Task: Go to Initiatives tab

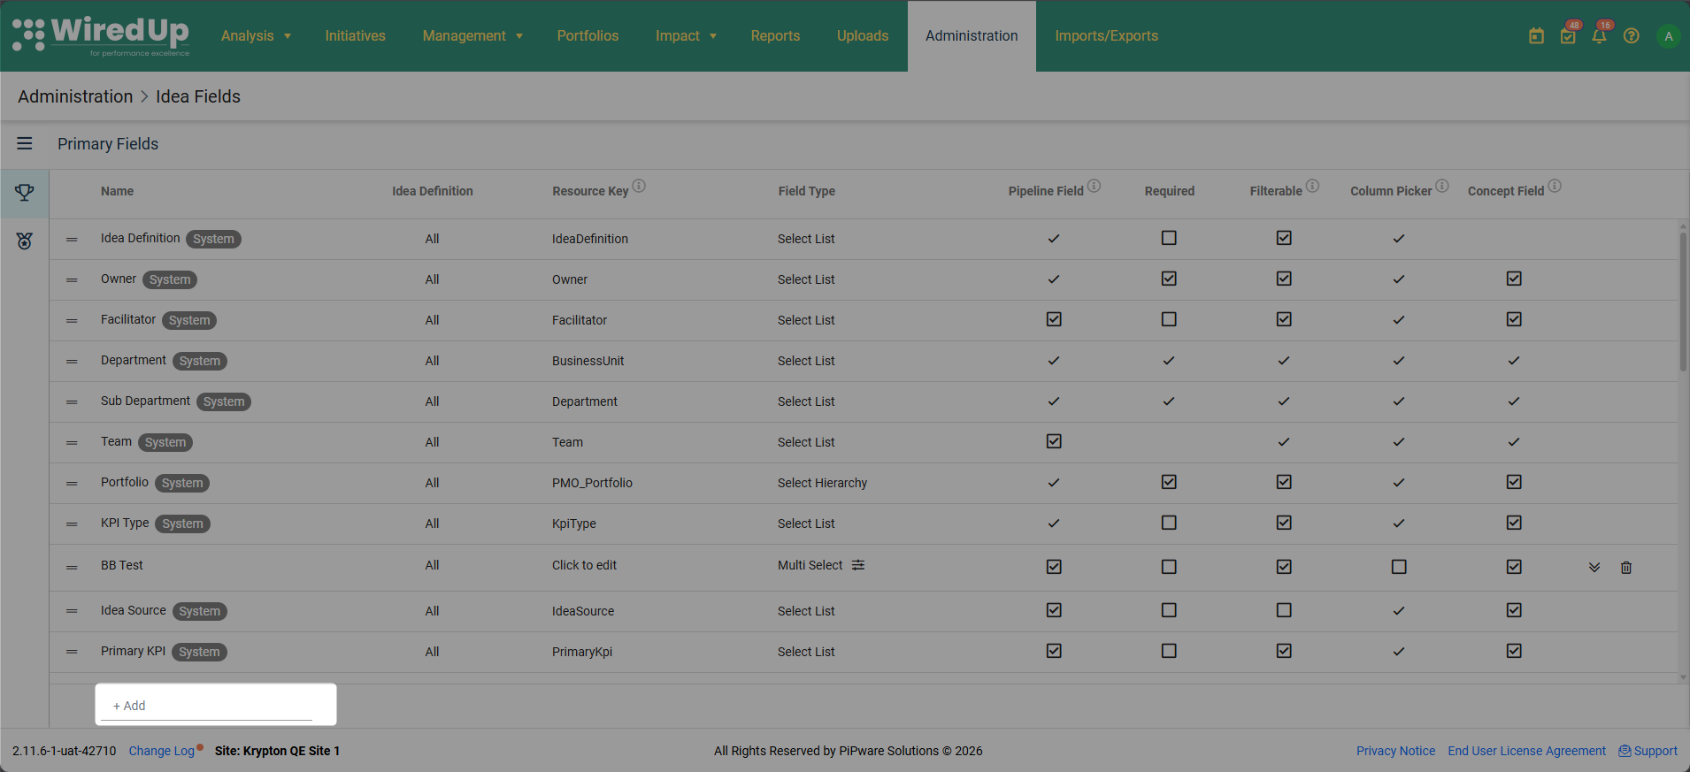Action: [355, 36]
